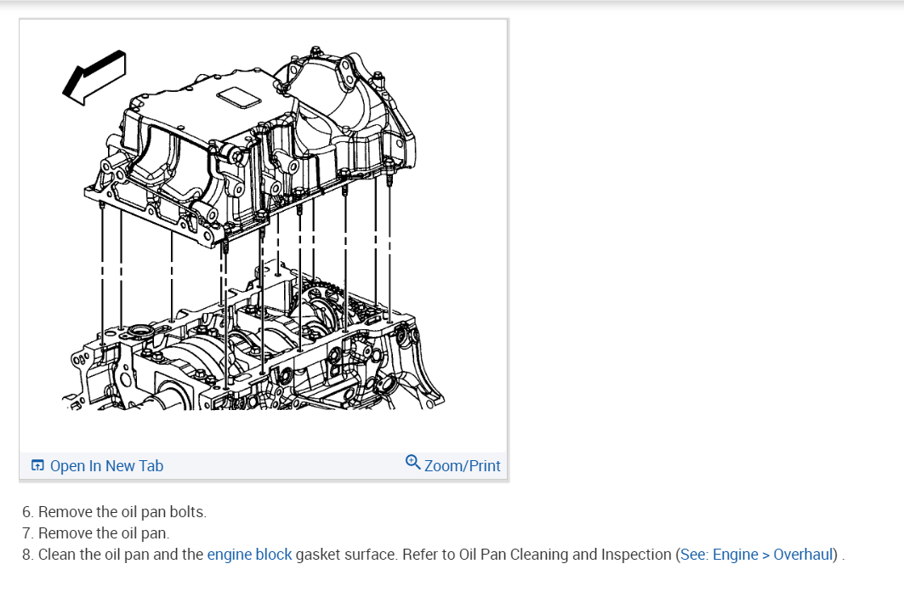The height and width of the screenshot is (598, 904).
Task: Click the Open In New Tab icon
Action: 37,465
